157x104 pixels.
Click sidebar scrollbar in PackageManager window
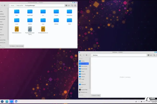(x=8, y=24)
